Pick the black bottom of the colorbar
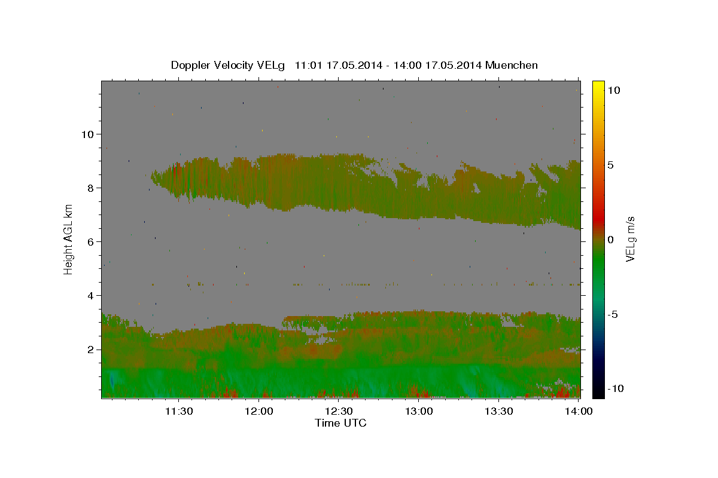718x478 pixels. coord(598,391)
